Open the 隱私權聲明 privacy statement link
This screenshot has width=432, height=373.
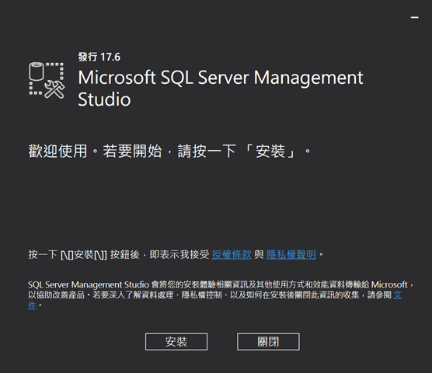(291, 255)
